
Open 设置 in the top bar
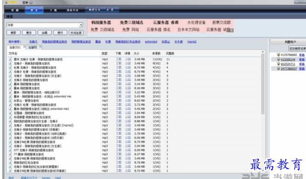110,9
